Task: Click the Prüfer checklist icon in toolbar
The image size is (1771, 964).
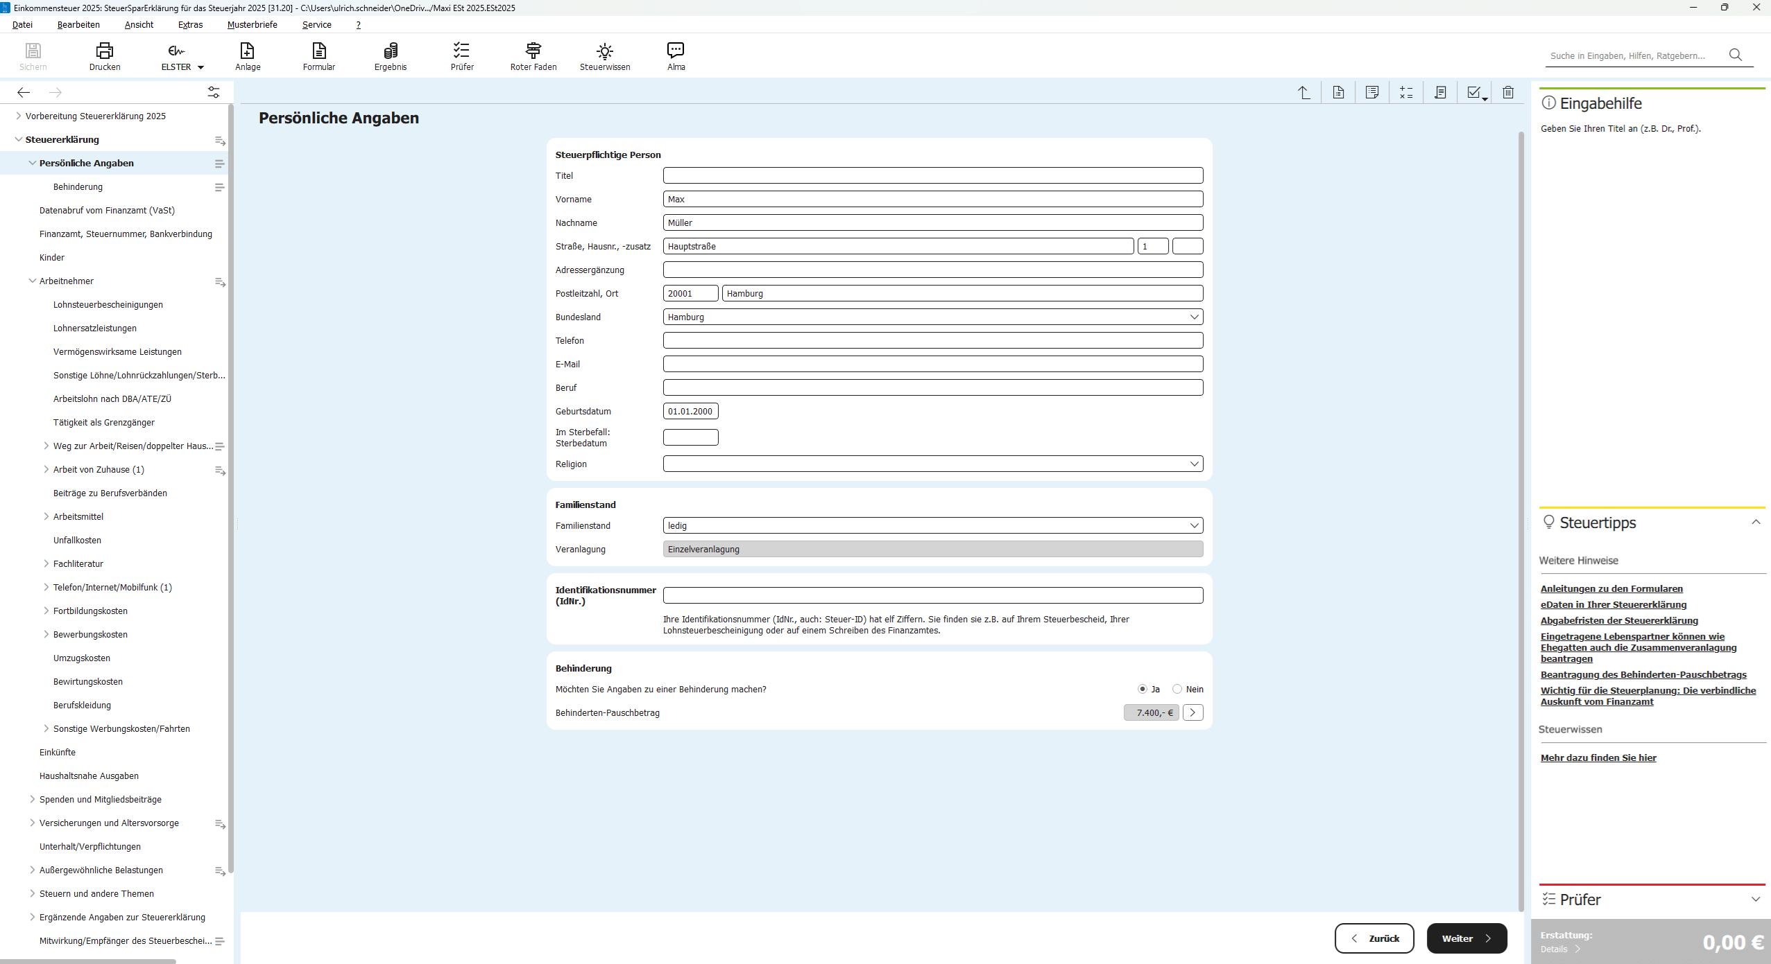Action: point(462,51)
